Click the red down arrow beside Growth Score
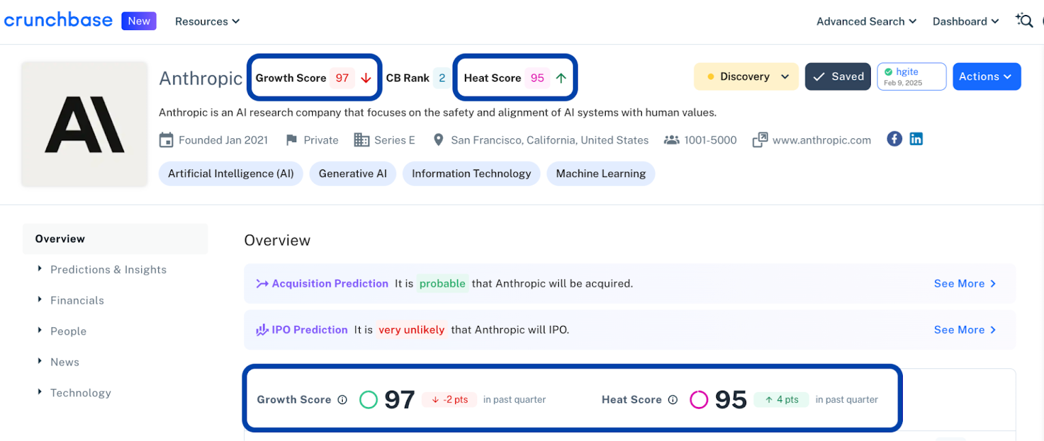Image resolution: width=1044 pixels, height=441 pixels. [x=366, y=78]
